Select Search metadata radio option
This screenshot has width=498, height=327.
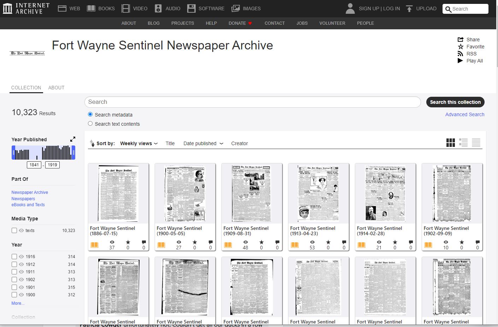tap(90, 114)
